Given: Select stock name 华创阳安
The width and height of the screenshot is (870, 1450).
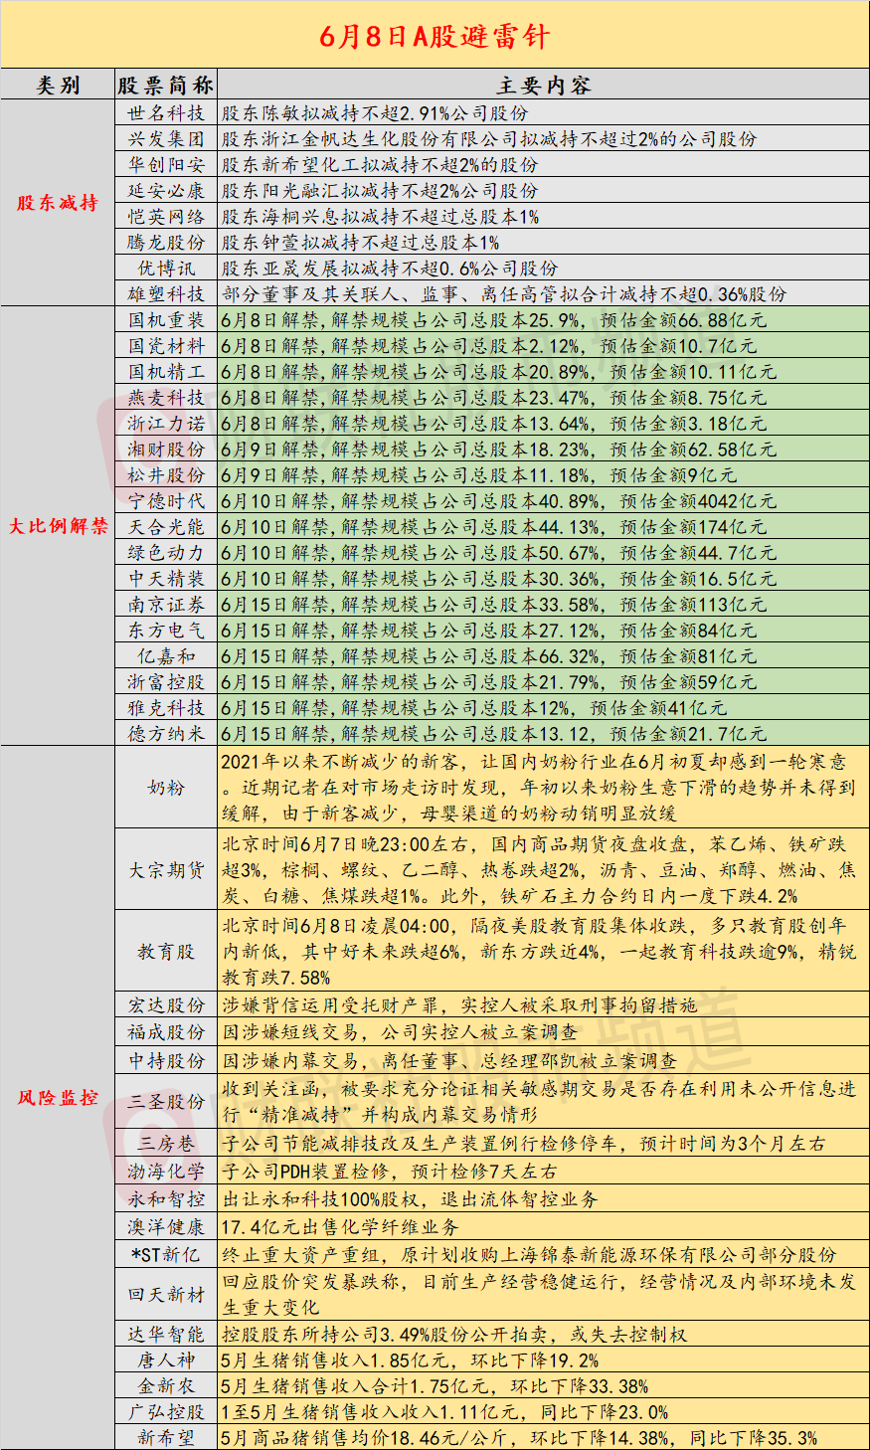Looking at the screenshot, I should tap(166, 165).
